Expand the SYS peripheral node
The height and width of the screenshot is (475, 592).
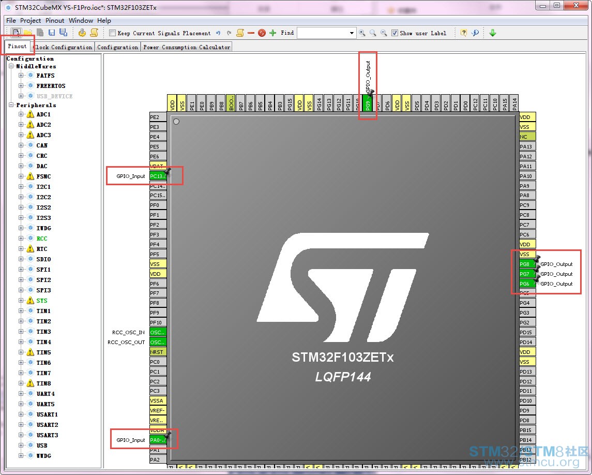pyautogui.click(x=21, y=301)
